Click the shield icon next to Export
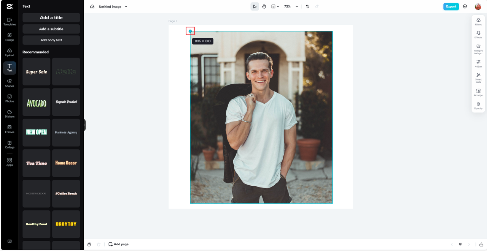Image resolution: width=487 pixels, height=251 pixels. (465, 6)
